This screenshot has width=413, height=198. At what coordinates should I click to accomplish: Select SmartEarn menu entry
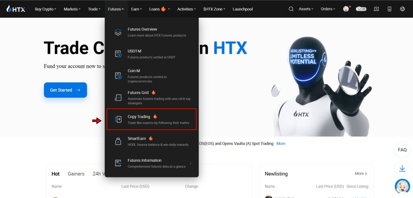152,142
